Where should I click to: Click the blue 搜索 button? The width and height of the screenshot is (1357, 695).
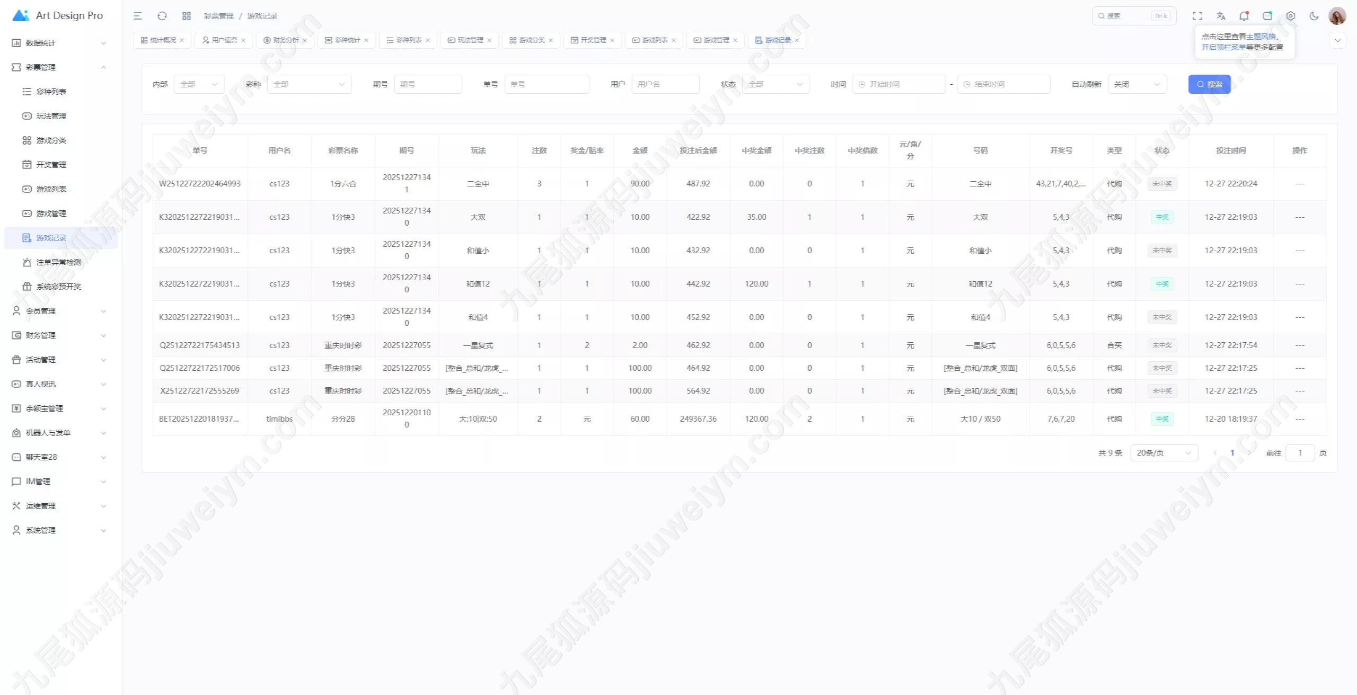coord(1209,84)
